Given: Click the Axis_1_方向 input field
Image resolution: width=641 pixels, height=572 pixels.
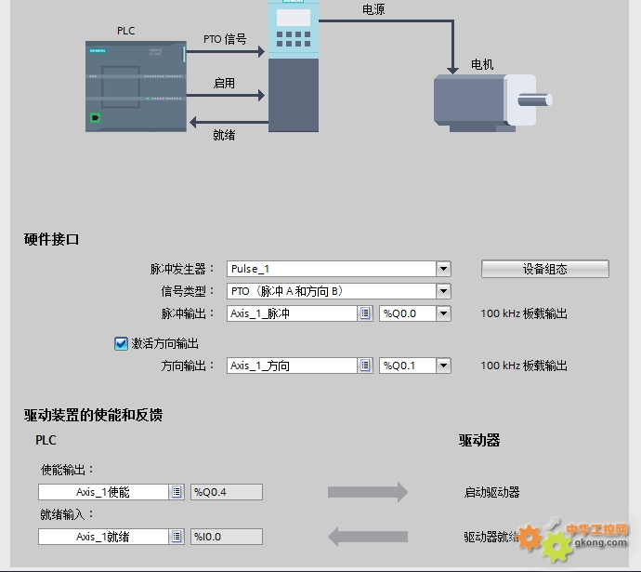Looking at the screenshot, I should (x=293, y=366).
